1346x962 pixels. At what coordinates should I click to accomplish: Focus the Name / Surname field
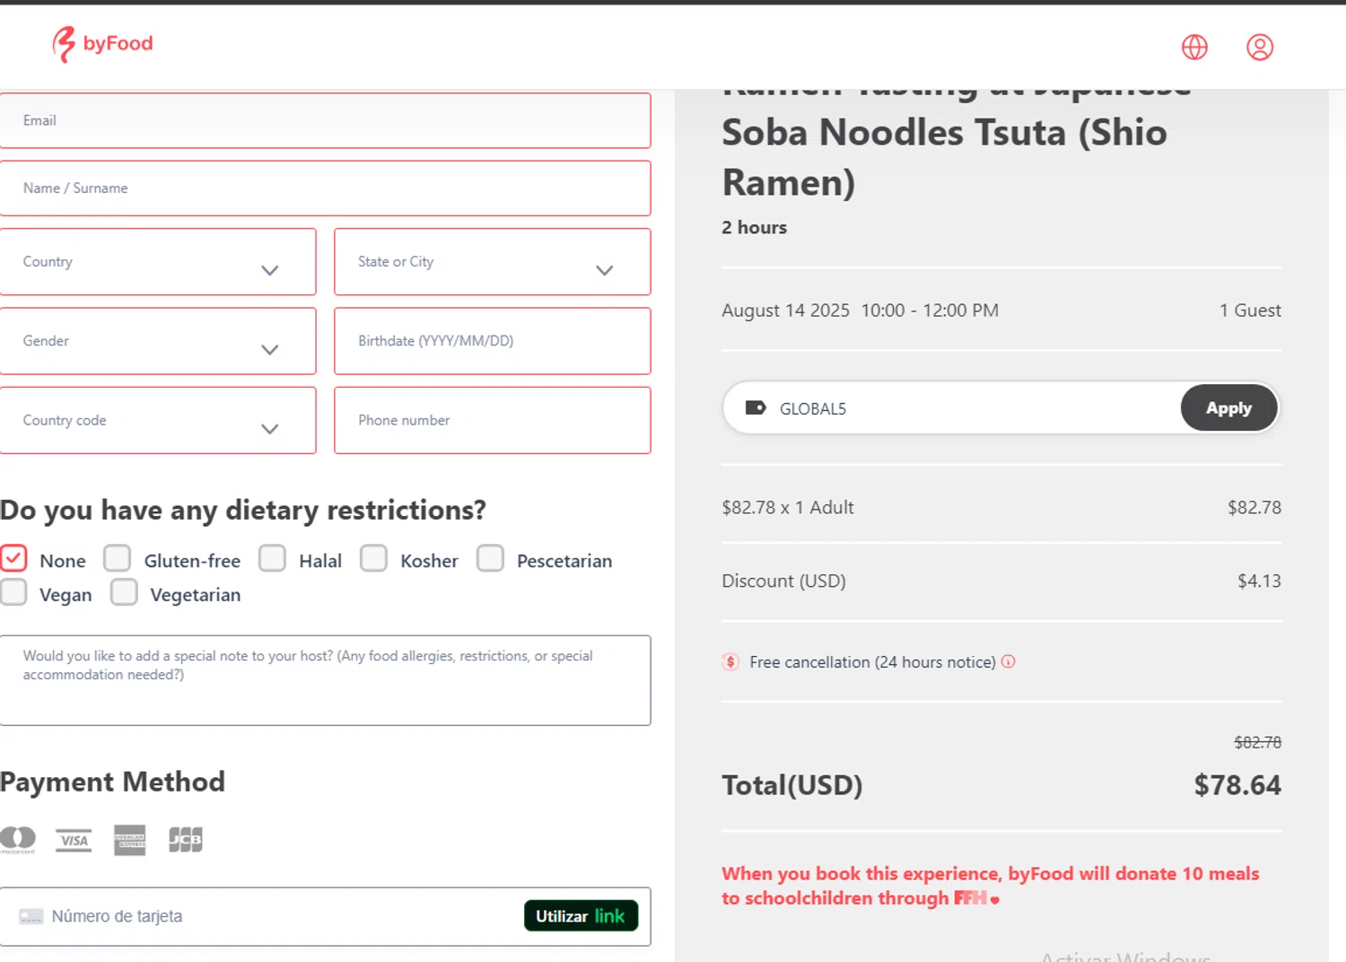(x=325, y=188)
